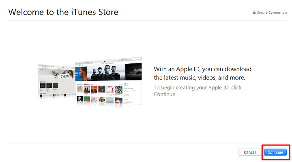The height and width of the screenshot is (162, 292).
Task: Click the 'To begin creating your Apple ID' text
Action: click(x=198, y=91)
